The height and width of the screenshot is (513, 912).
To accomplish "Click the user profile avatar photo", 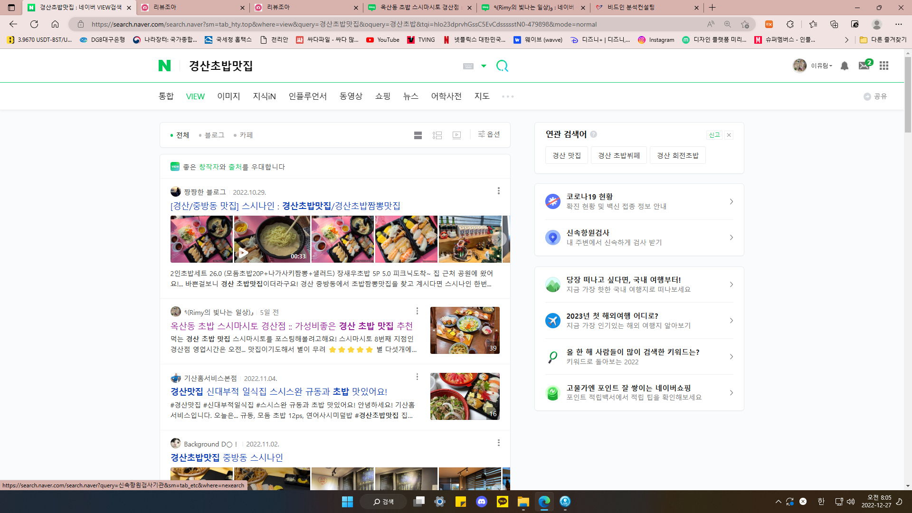I will click(x=800, y=66).
